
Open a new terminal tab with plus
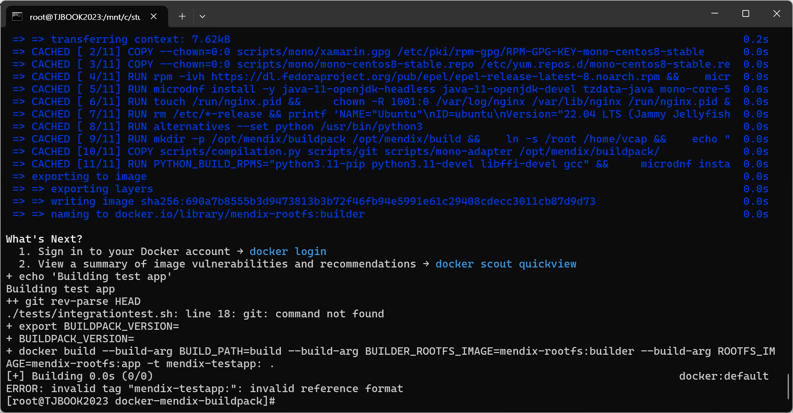[182, 16]
